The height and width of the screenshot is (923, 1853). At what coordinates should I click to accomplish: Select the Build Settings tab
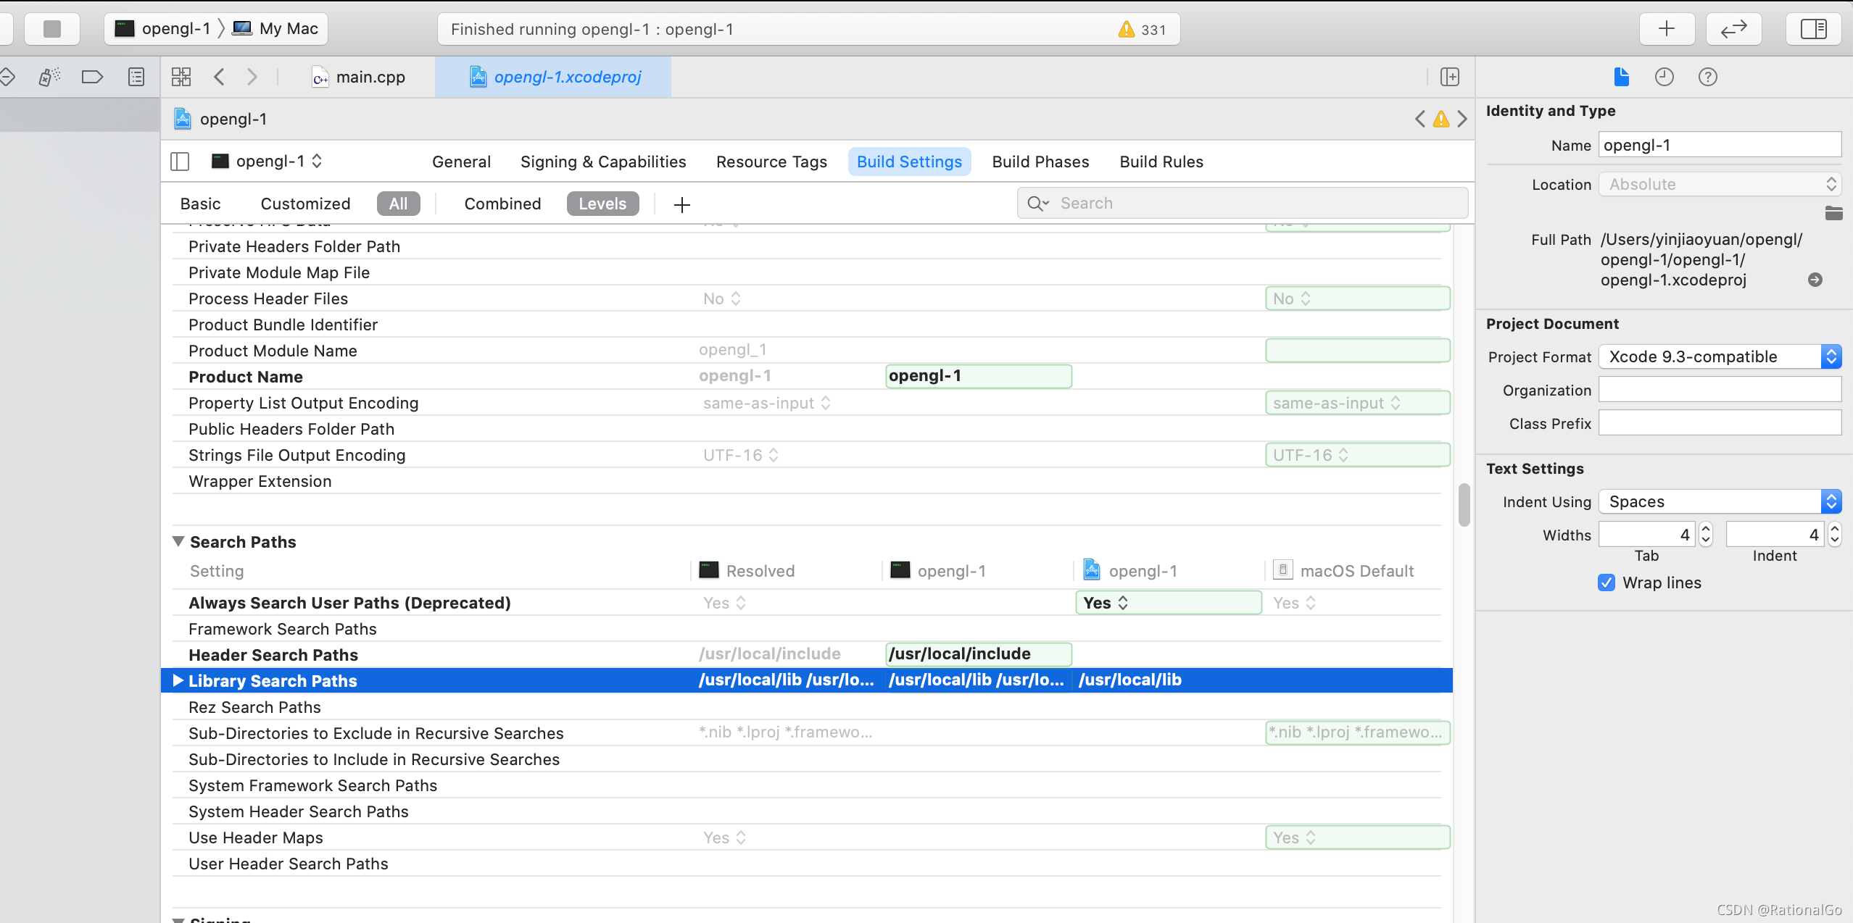click(x=909, y=162)
